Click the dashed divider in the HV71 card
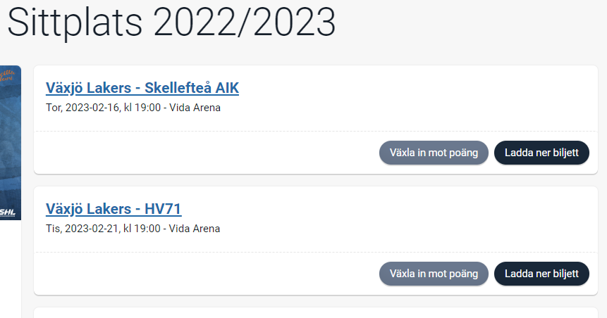The image size is (607, 318). (x=316, y=253)
